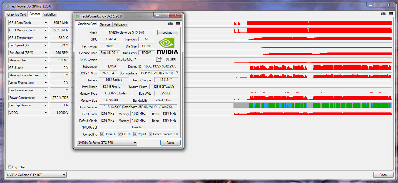Image resolution: width=398 pixels, height=183 pixels.
Task: Take a screenshot using front window camera icon
Action: pyautogui.click(x=170, y=24)
